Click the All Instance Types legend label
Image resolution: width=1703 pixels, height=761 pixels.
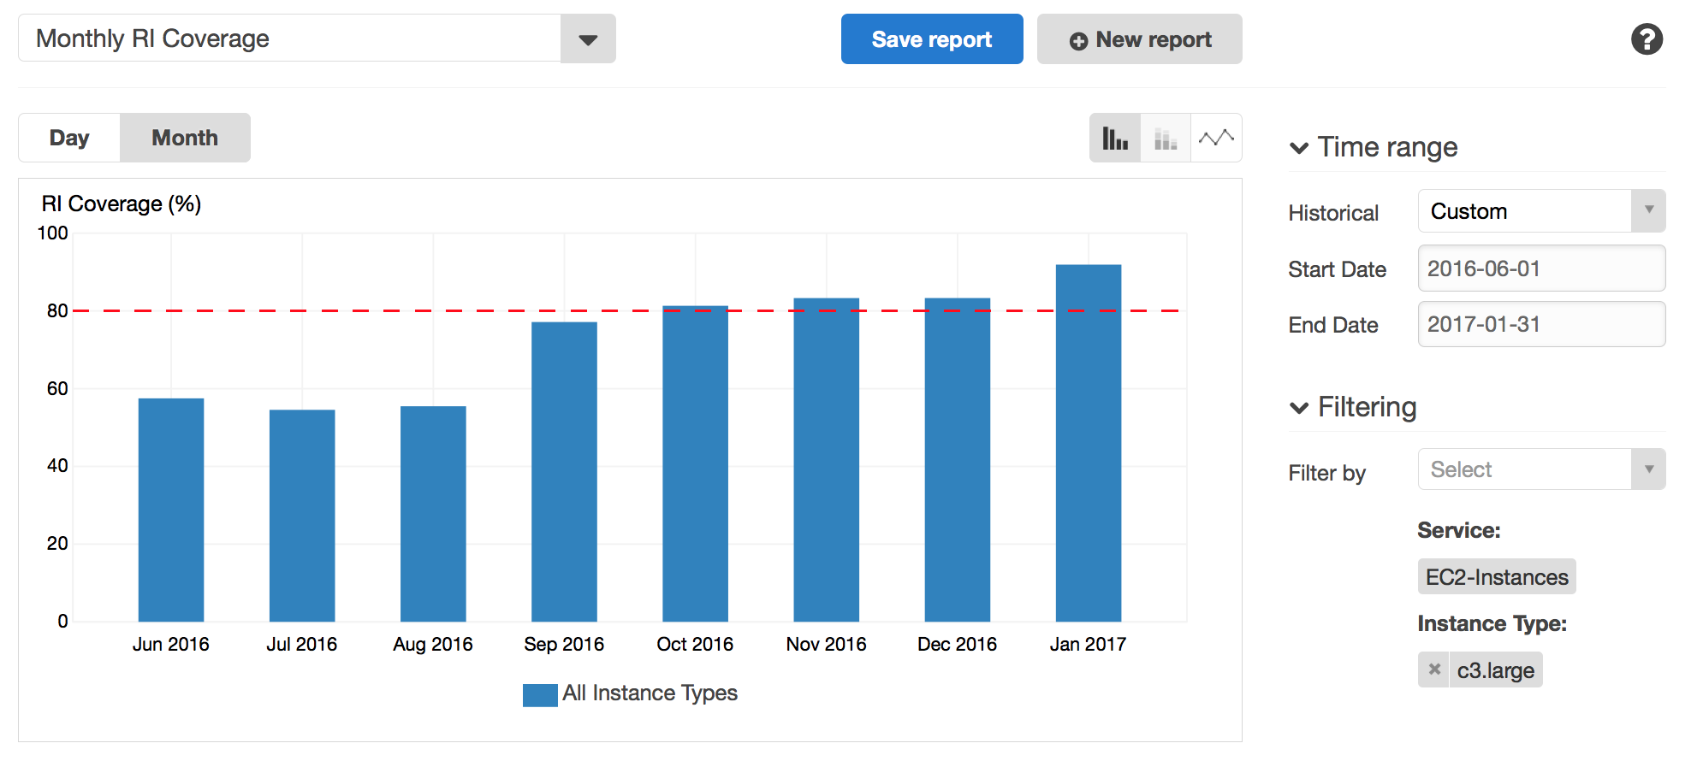pos(650,693)
